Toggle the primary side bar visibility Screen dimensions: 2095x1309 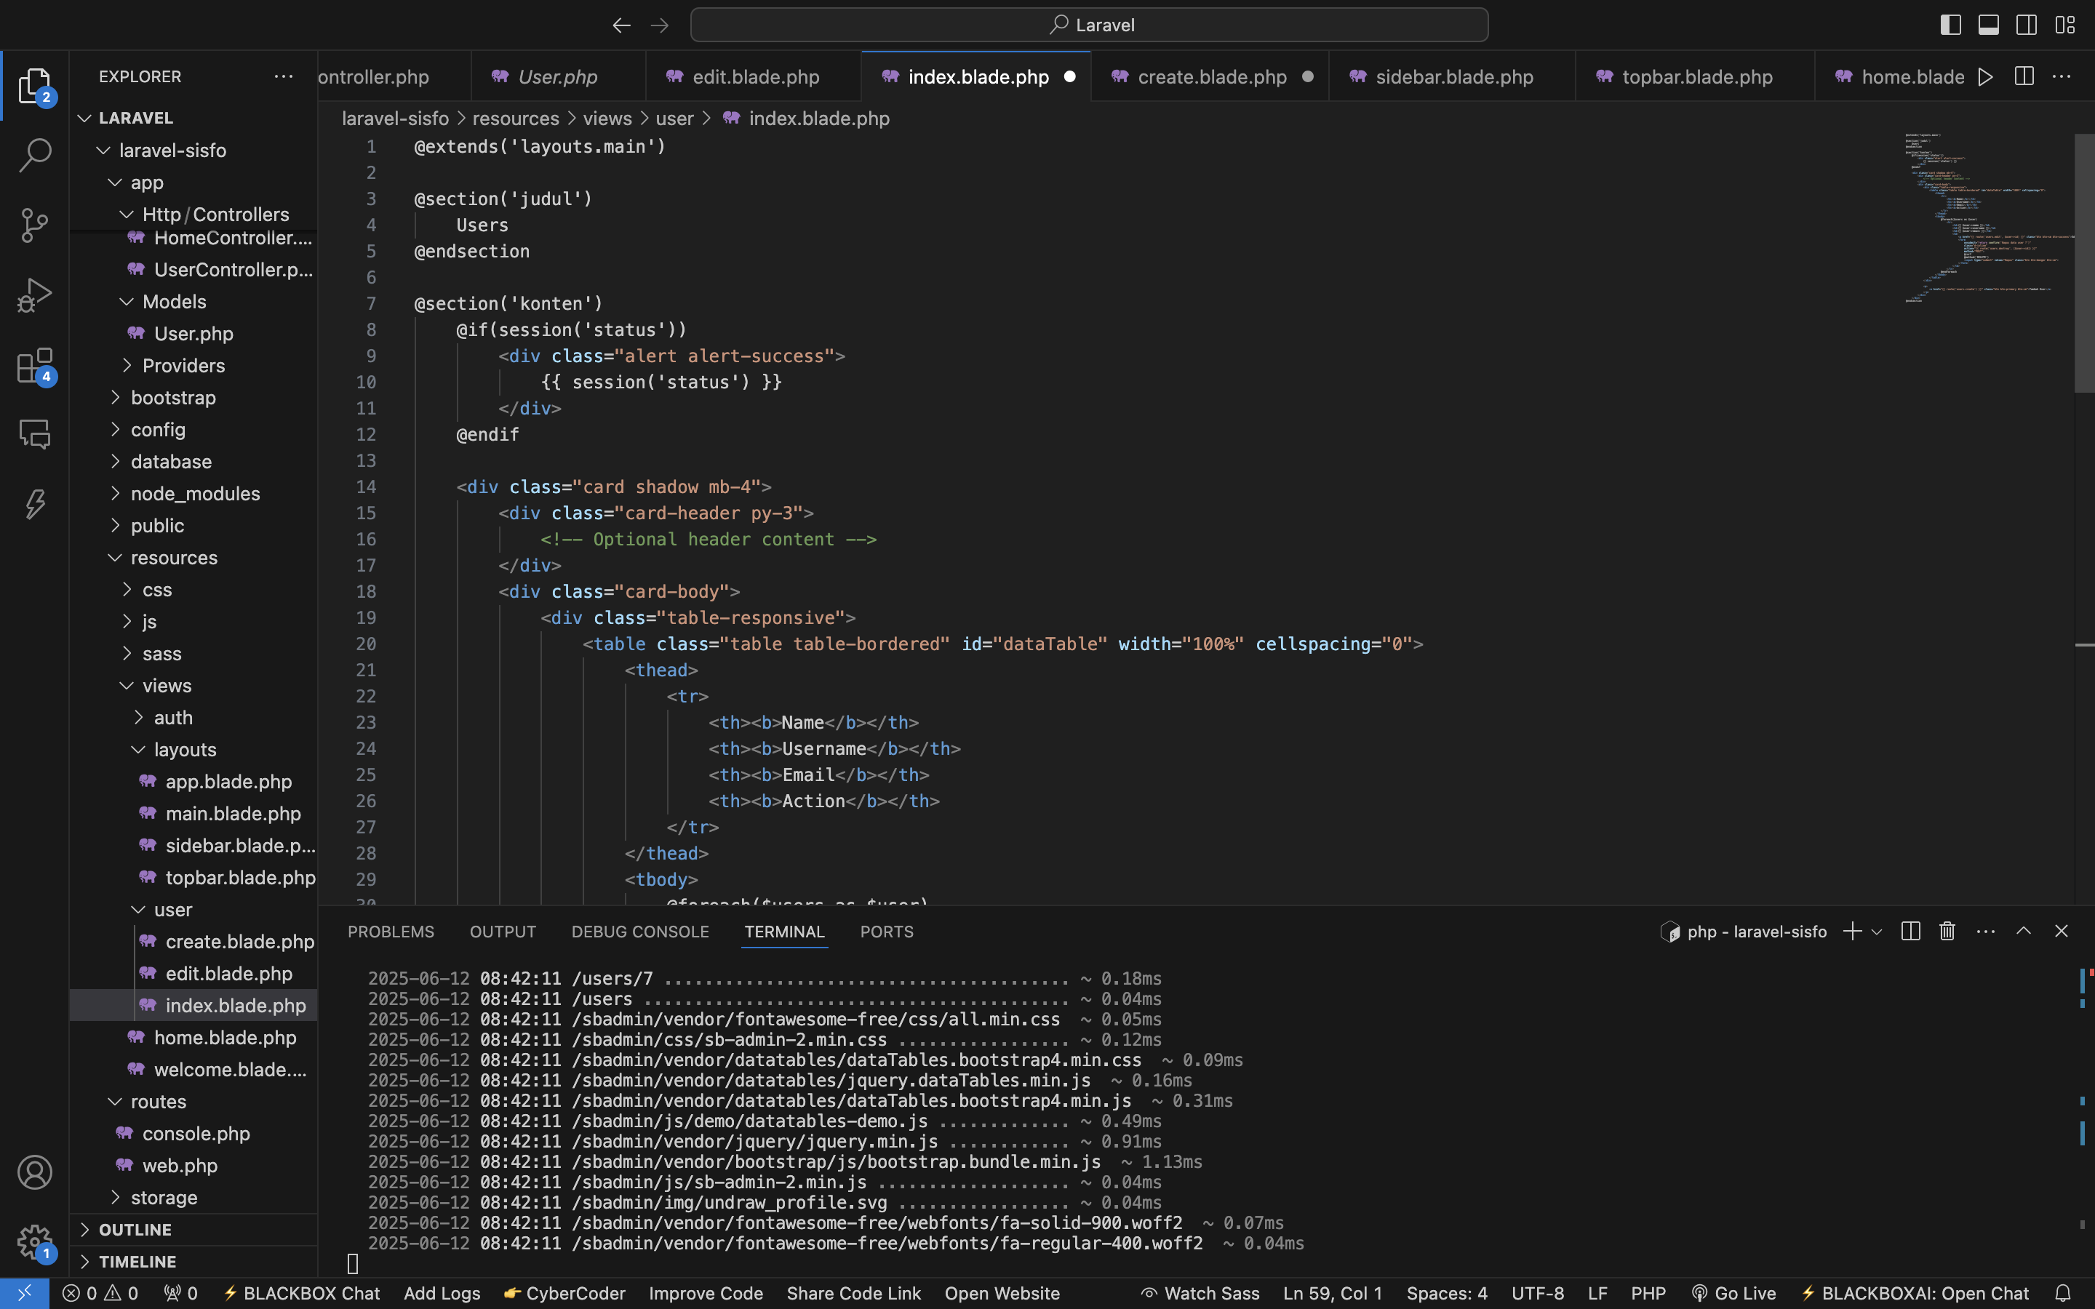coord(1950,24)
